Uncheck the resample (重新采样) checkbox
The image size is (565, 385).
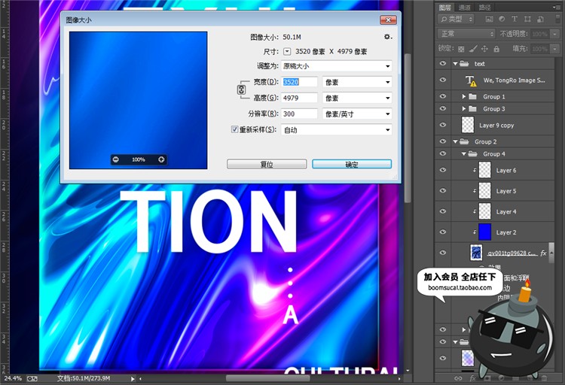tap(234, 130)
